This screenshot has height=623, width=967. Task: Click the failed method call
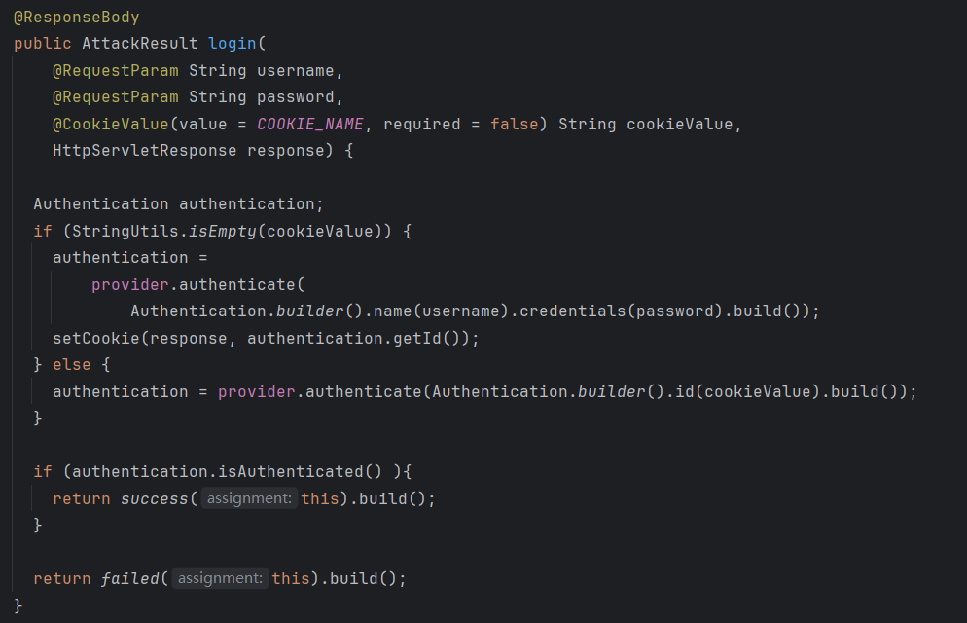pyautogui.click(x=129, y=578)
